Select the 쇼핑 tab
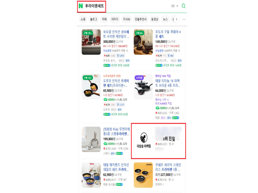The width and height of the screenshot is (258, 193). [83, 19]
